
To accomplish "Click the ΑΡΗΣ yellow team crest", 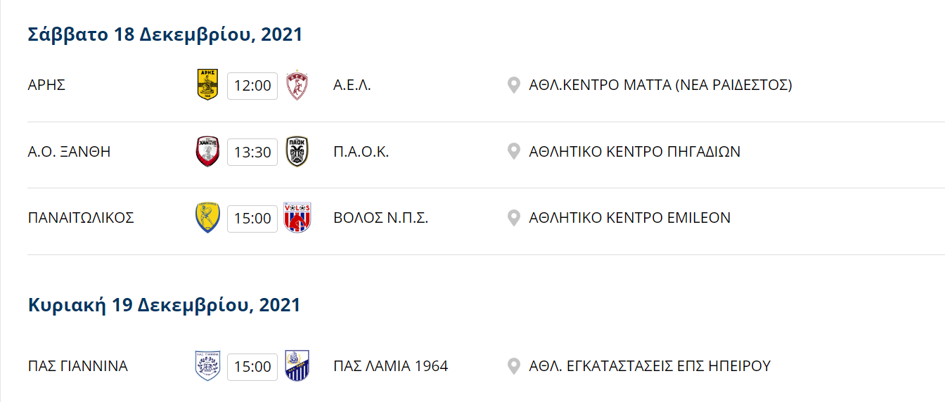I will (x=207, y=85).
